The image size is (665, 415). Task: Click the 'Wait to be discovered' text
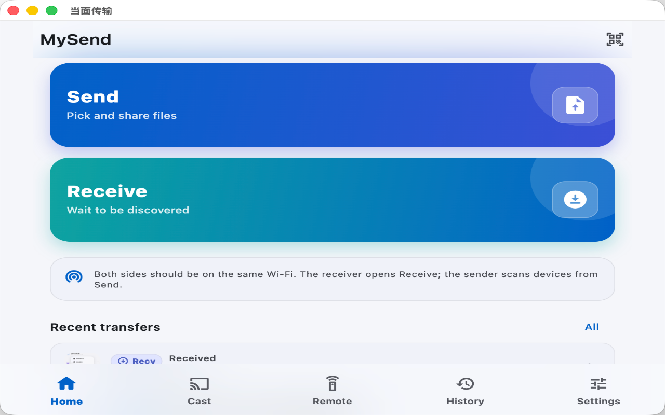coord(128,210)
